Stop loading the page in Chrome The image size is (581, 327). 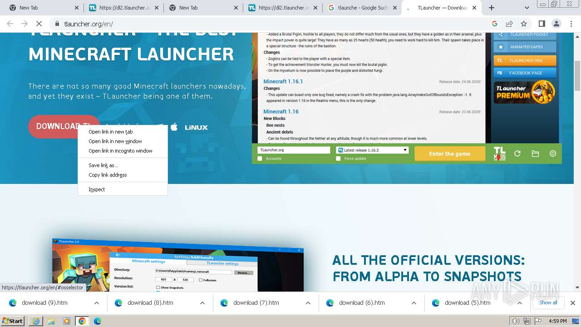[39, 24]
